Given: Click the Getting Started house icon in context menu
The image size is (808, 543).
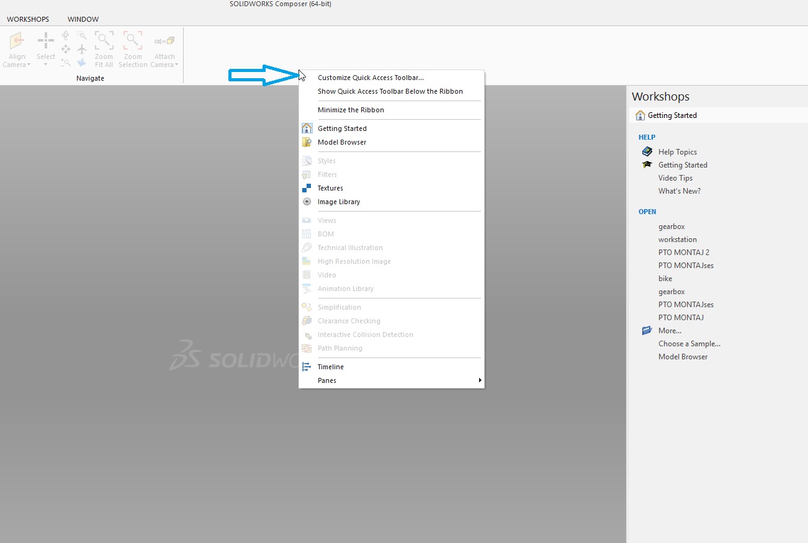Looking at the screenshot, I should click(x=307, y=128).
